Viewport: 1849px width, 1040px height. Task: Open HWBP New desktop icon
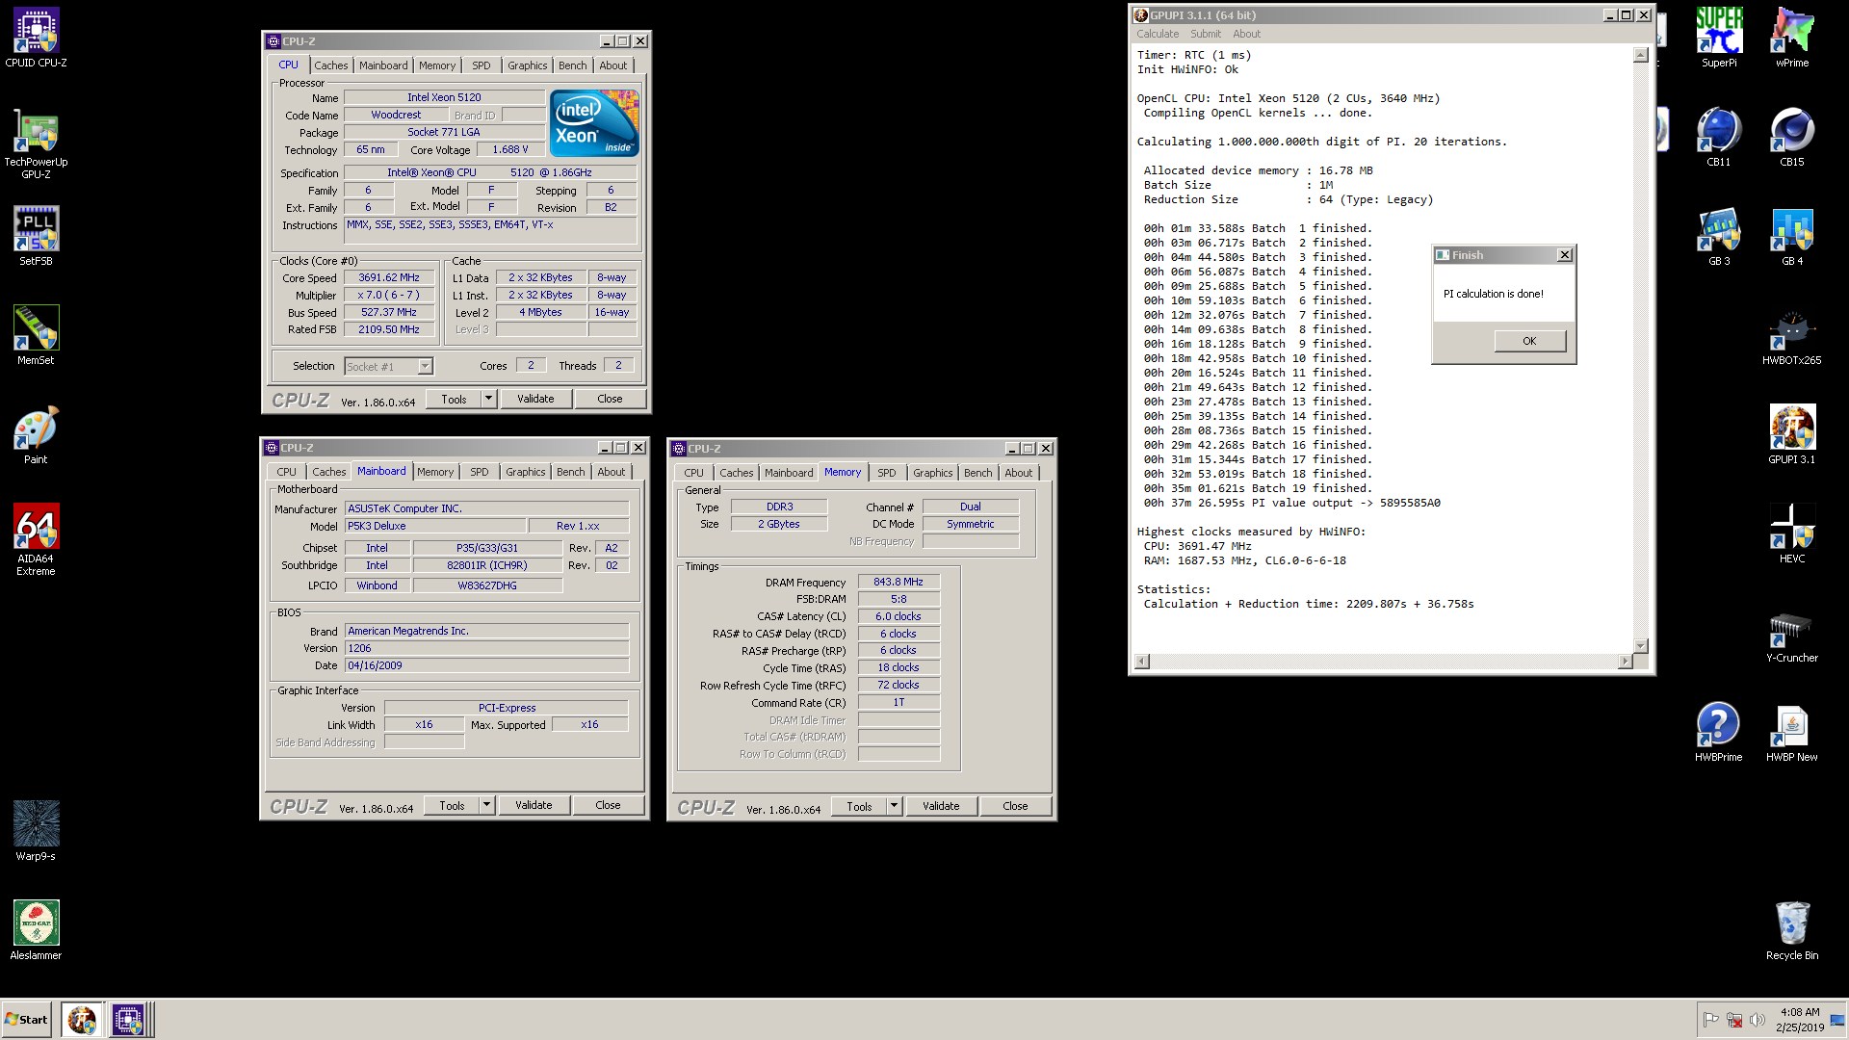coord(1792,733)
